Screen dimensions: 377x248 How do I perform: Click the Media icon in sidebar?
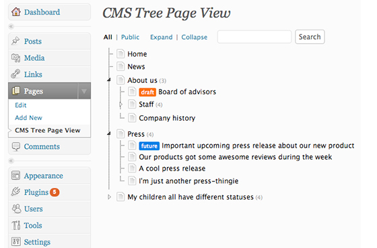click(15, 58)
